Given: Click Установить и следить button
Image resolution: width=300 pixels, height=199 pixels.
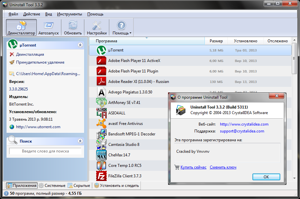Looking at the screenshot, I should click(x=117, y=186).
